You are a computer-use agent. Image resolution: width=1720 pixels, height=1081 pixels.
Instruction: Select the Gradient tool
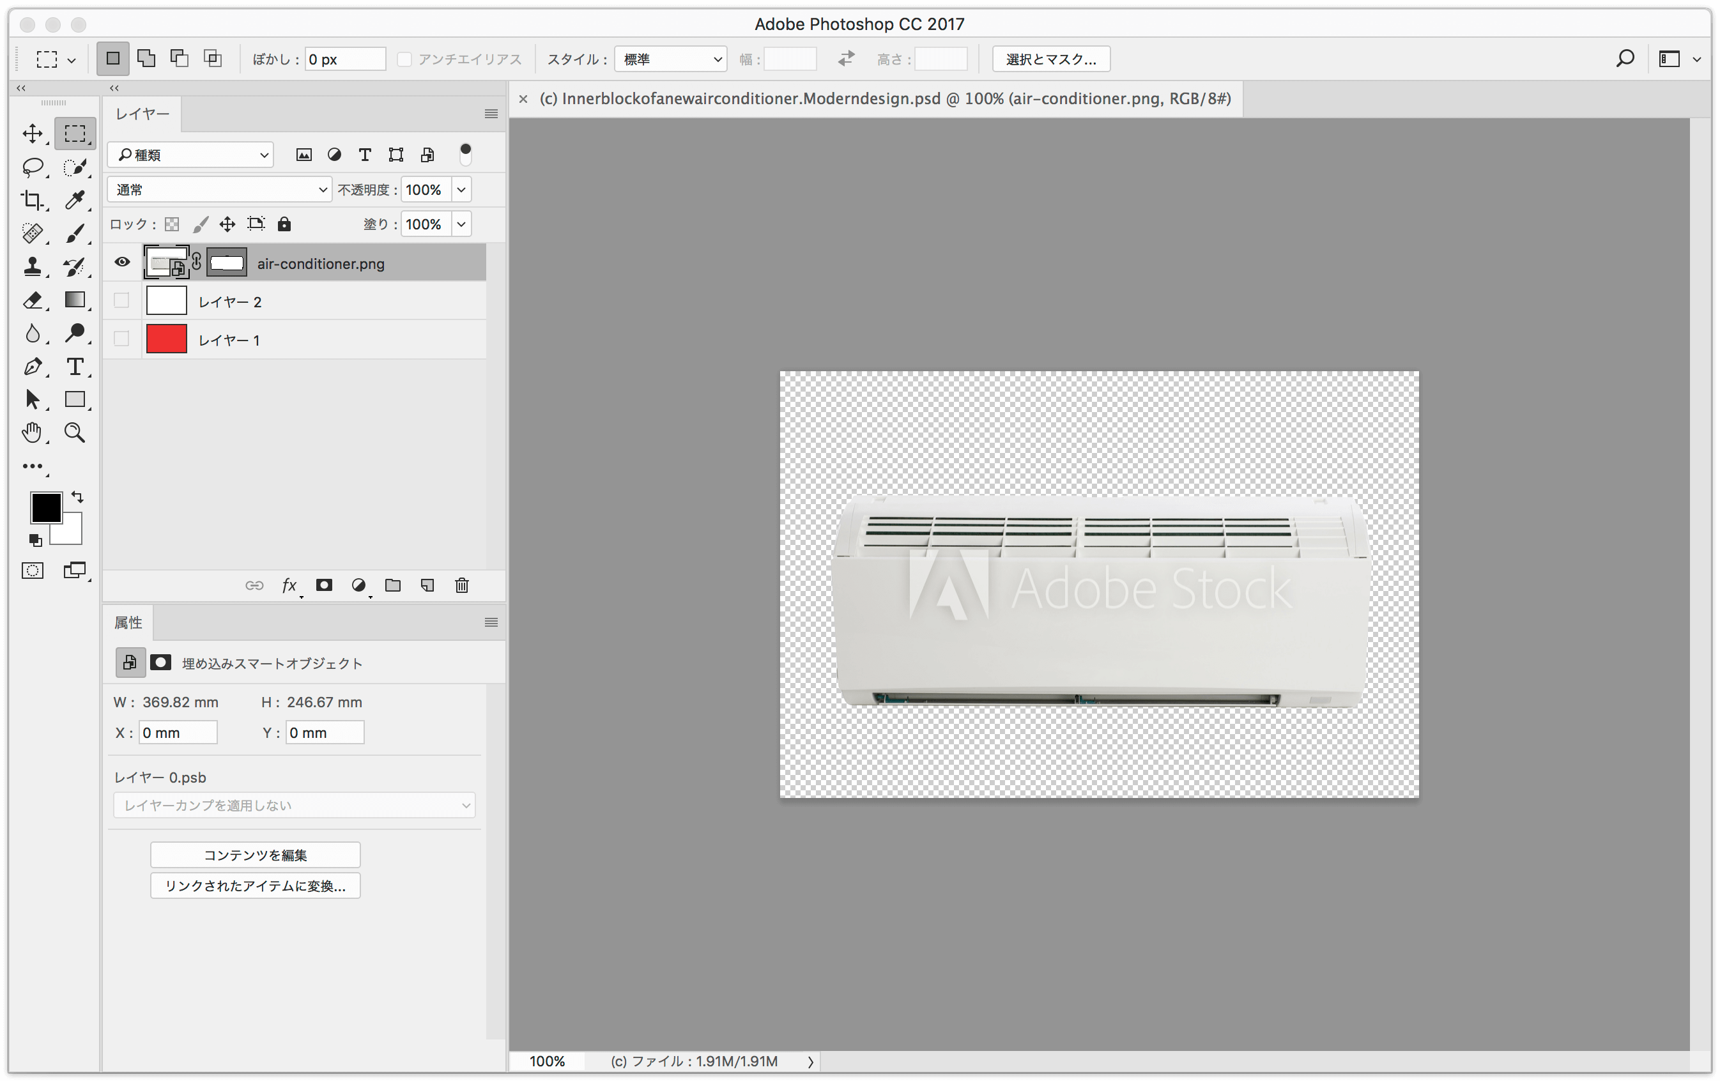pyautogui.click(x=75, y=300)
